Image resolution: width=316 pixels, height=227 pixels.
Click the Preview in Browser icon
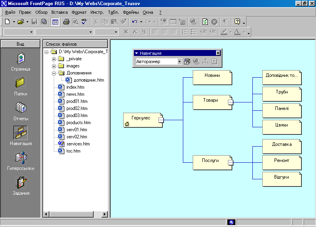pyautogui.click(x=75, y=22)
